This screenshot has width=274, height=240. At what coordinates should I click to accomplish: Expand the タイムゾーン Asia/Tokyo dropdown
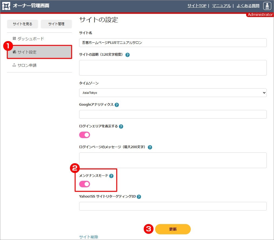tap(173, 93)
